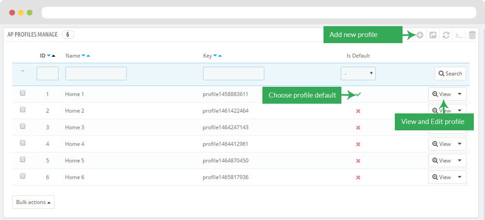Open the SQL query terminal icon

click(459, 35)
